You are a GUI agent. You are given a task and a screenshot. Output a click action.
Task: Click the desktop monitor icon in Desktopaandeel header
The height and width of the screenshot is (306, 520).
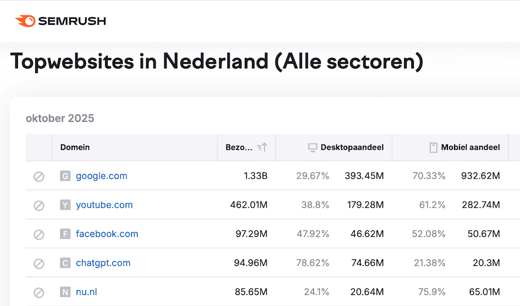312,148
